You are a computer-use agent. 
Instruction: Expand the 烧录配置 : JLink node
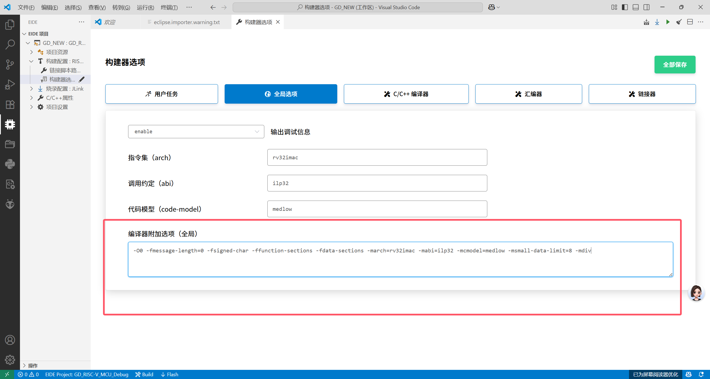pos(32,89)
